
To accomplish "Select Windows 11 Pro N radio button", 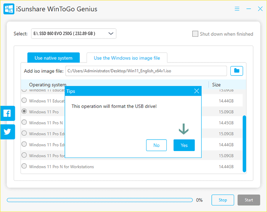I will click(x=24, y=122).
